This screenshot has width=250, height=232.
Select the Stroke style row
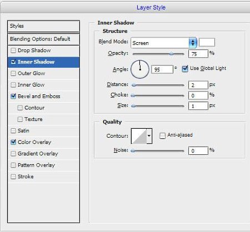pyautogui.click(x=44, y=176)
